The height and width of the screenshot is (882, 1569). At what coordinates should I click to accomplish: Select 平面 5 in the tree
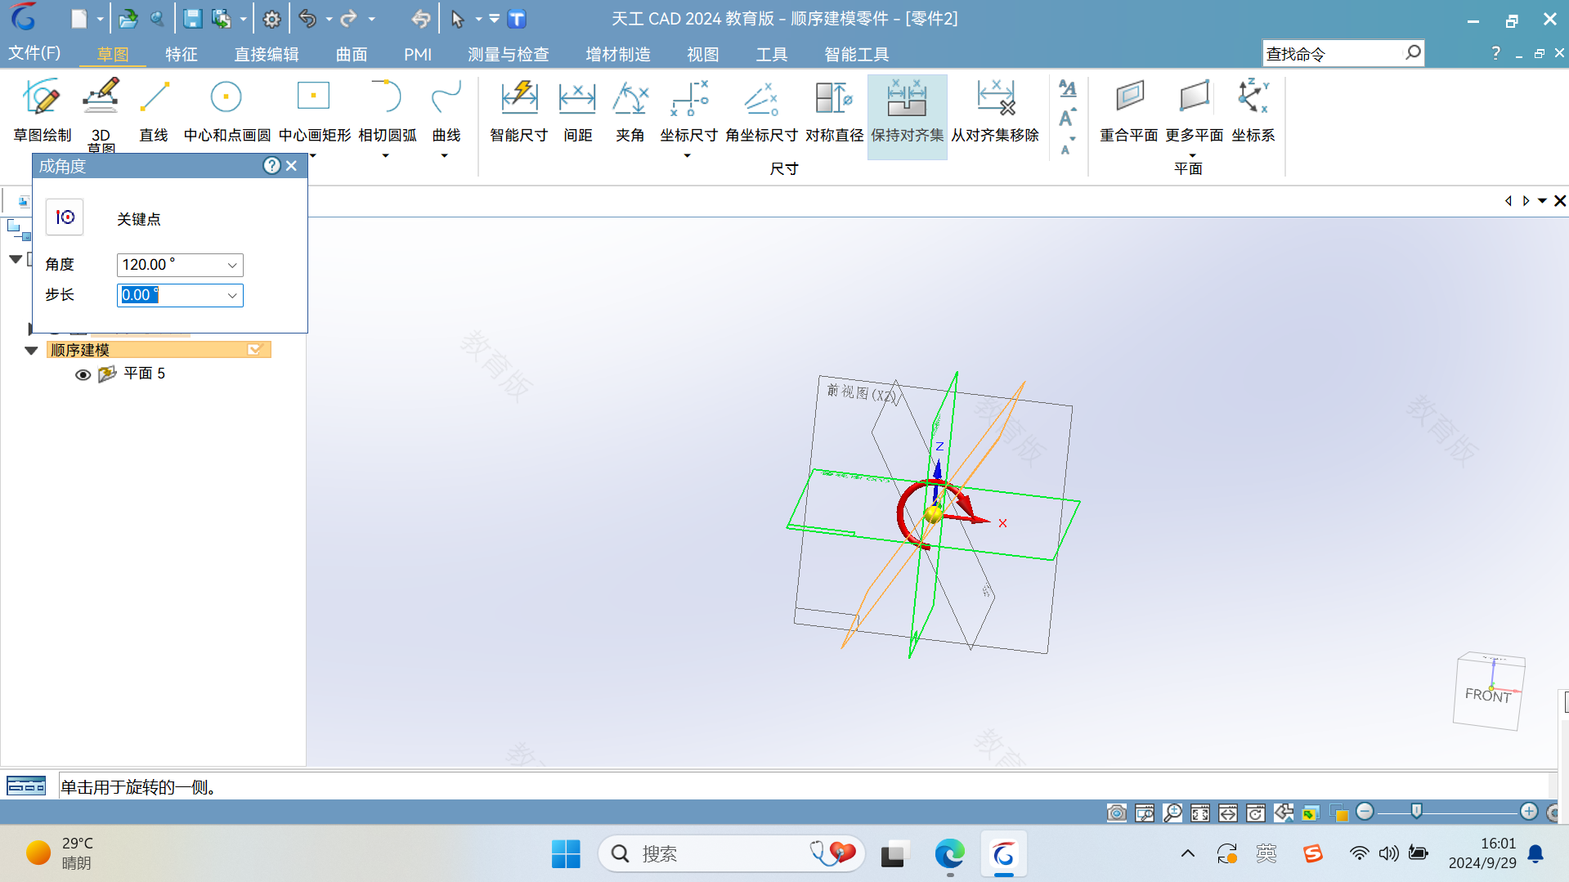[144, 374]
